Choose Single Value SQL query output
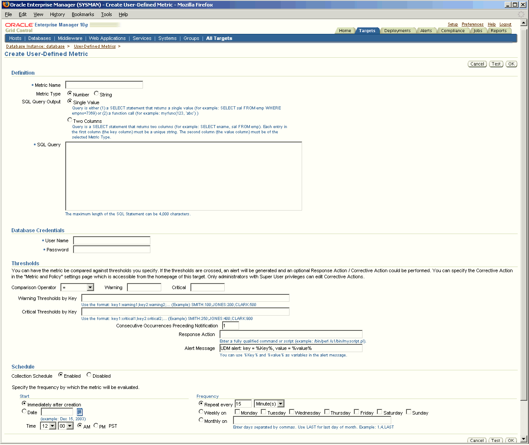Viewport: 529px width, 445px height. 70,101
